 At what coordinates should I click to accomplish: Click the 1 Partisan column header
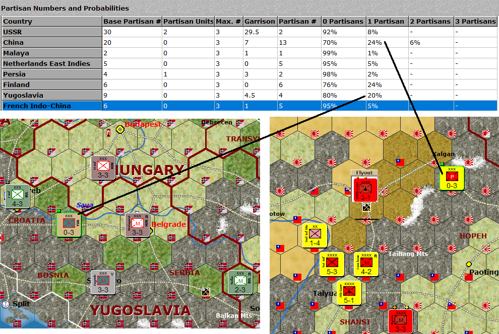point(387,21)
